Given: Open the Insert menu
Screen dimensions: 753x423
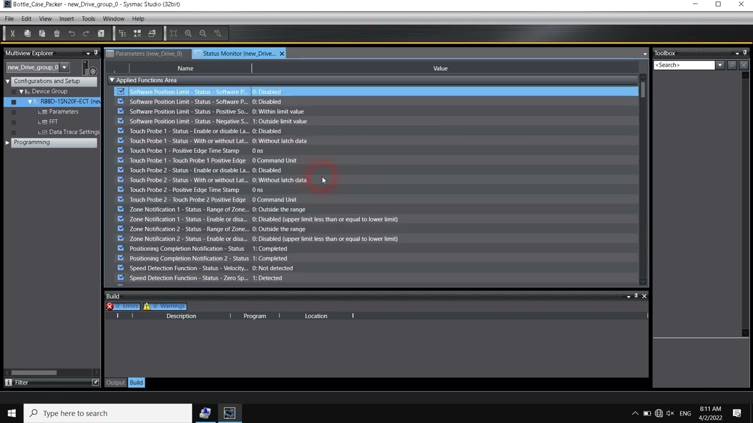Looking at the screenshot, I should [x=66, y=19].
